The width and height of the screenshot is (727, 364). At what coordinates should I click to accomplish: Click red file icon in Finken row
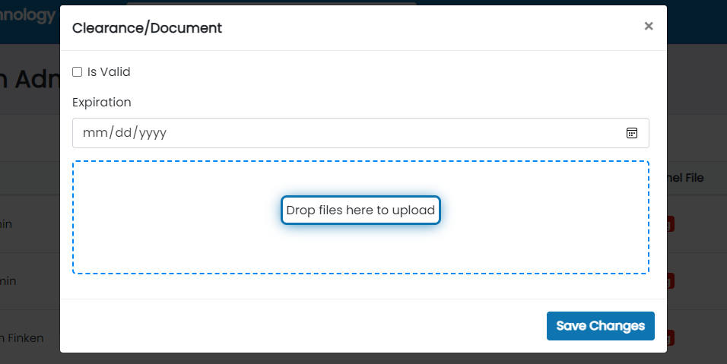pos(671,337)
